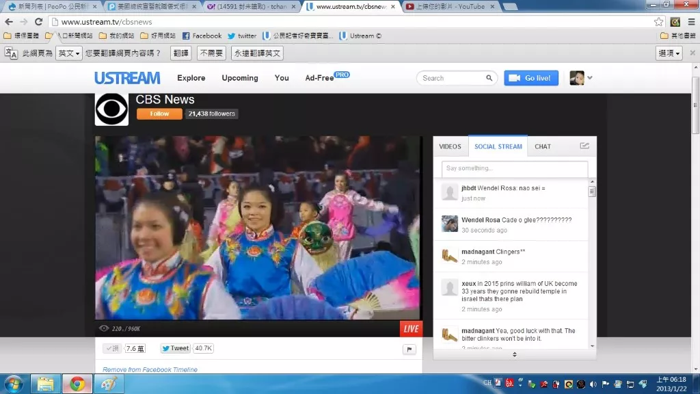Click the Say something input field
700x394 pixels.
click(515, 168)
